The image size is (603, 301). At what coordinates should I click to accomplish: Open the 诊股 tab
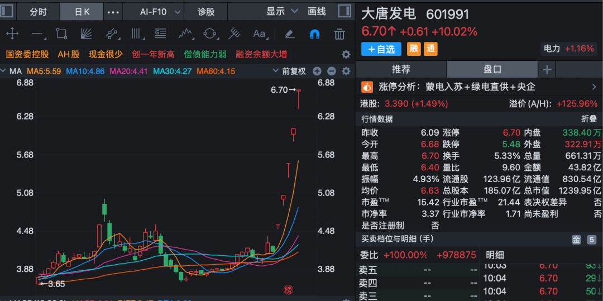(x=206, y=12)
